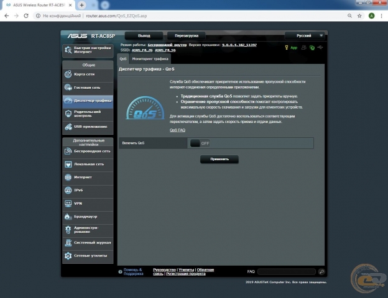
Task: Open Карта сети menu item
Action: (88, 74)
